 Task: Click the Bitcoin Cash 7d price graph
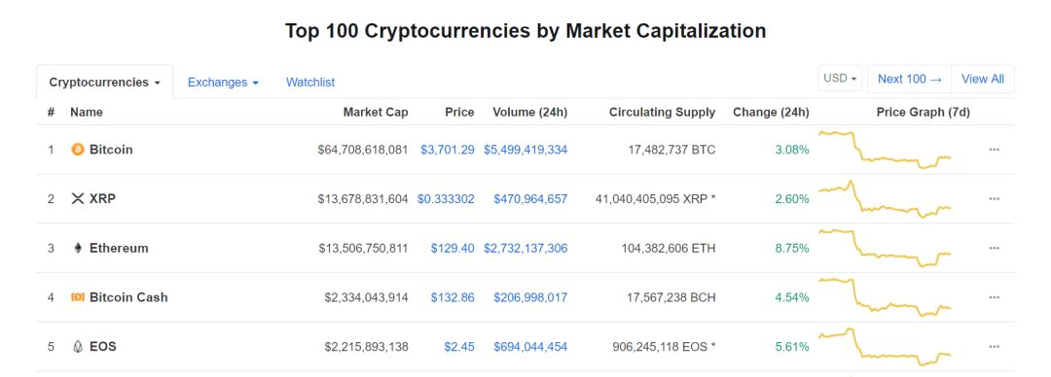[885, 297]
